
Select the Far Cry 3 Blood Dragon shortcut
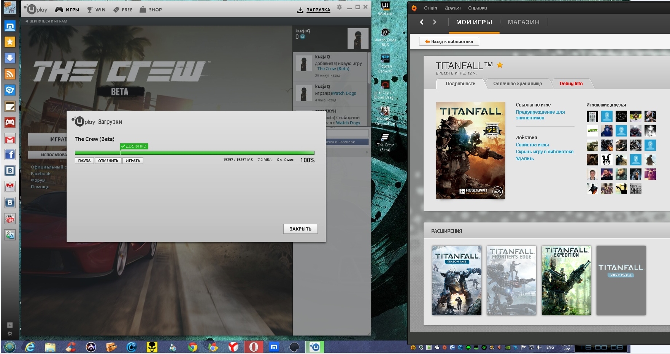pyautogui.click(x=385, y=90)
